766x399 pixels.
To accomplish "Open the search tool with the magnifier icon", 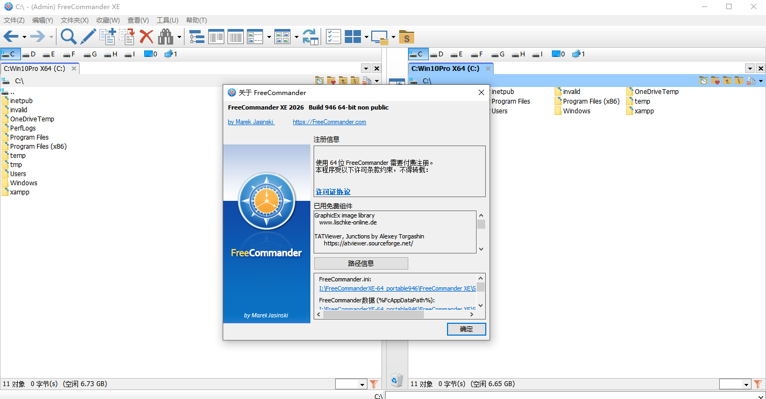I will tap(68, 37).
